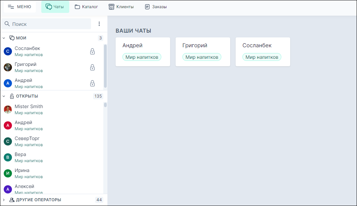357x206 pixels.
Task: Click the search magnifier icon in sidebar
Action: (x=8, y=24)
